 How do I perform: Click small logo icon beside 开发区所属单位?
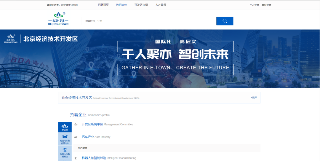[76, 125]
